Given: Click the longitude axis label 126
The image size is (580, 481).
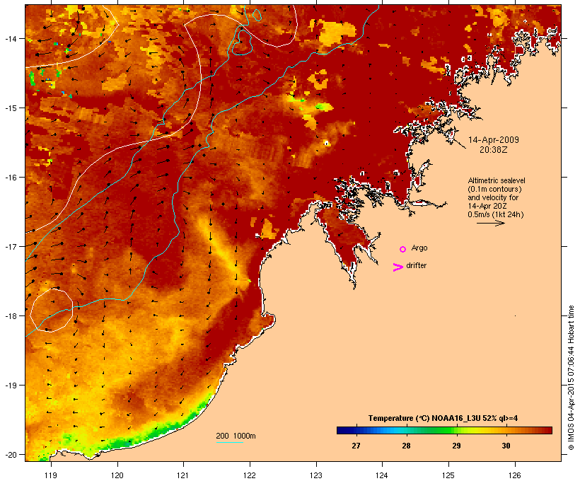Looking at the screenshot, I should click(x=514, y=475).
